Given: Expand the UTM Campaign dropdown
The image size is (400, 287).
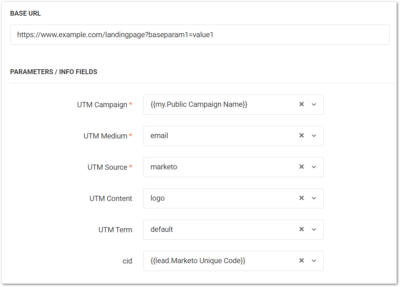Looking at the screenshot, I should [314, 105].
